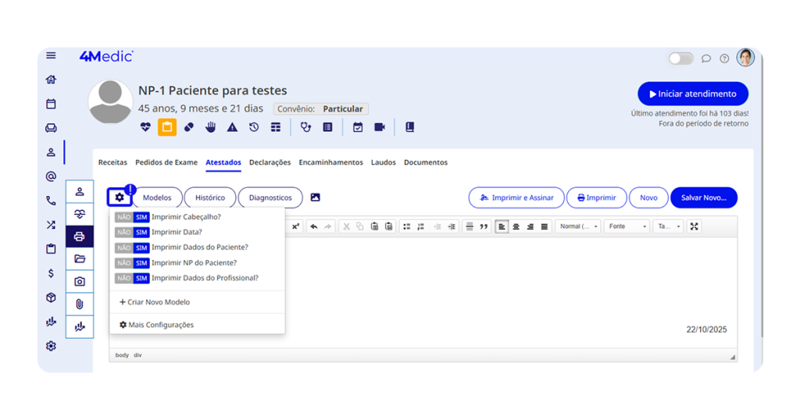Open the insert image icon beside Diagnosticos

click(316, 198)
